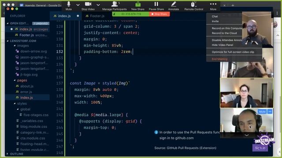Click the padding-bottom: 2rem code line
282x158 pixels.
108,52
